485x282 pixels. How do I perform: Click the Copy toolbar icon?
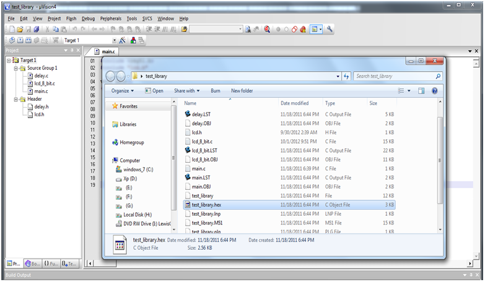(x=56, y=29)
